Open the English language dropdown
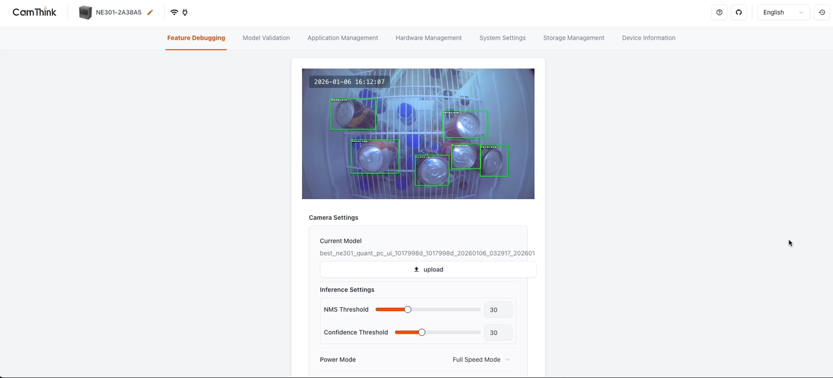833x378 pixels. tap(783, 12)
